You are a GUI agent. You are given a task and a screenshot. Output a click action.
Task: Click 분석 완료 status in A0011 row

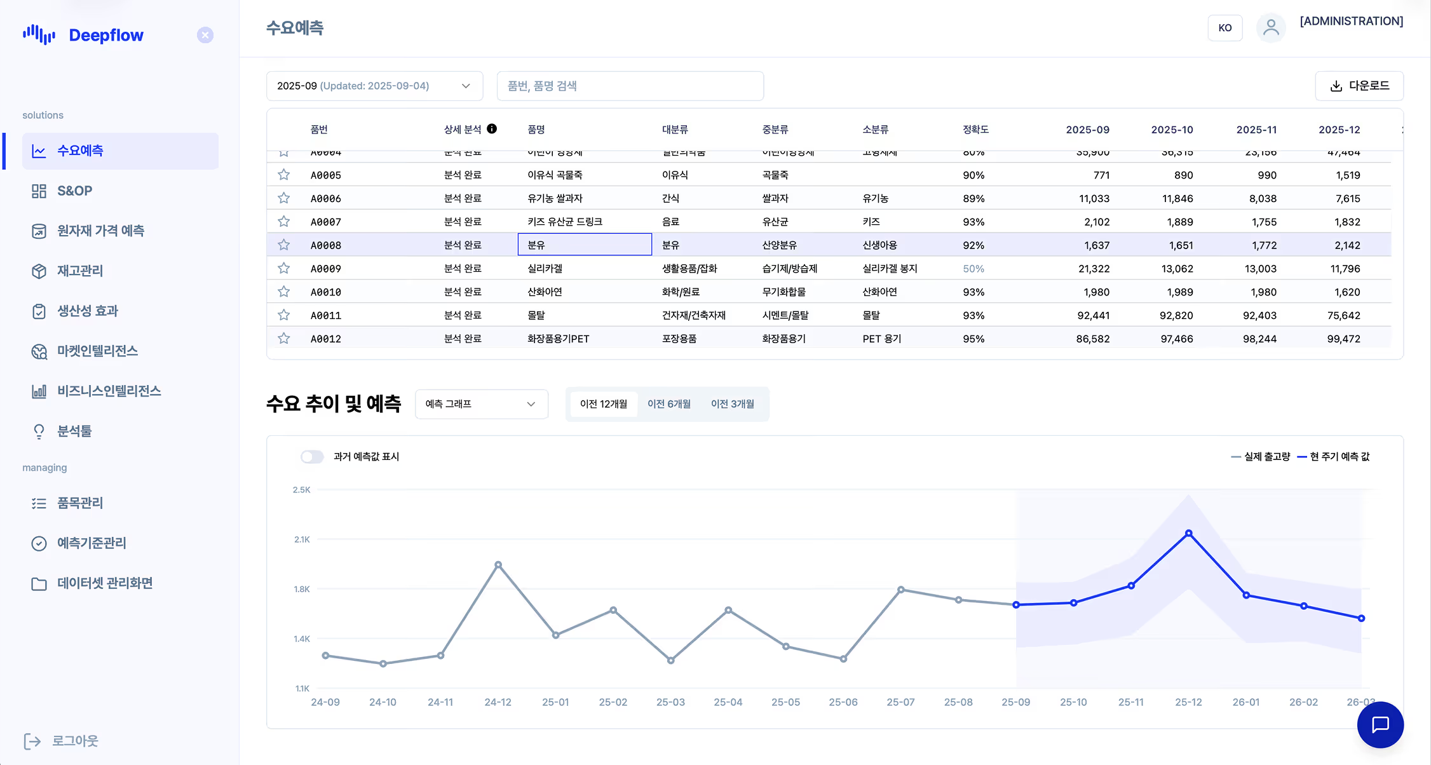463,315
